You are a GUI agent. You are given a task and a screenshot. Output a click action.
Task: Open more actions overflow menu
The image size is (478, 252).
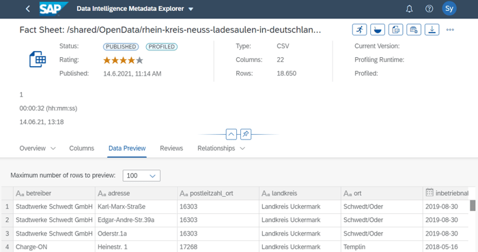(x=450, y=30)
